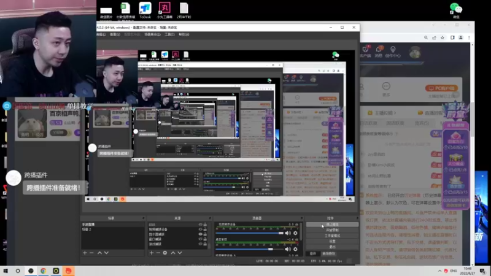Open Windows Start button
Screen dimensions: 491x276
point(6,270)
